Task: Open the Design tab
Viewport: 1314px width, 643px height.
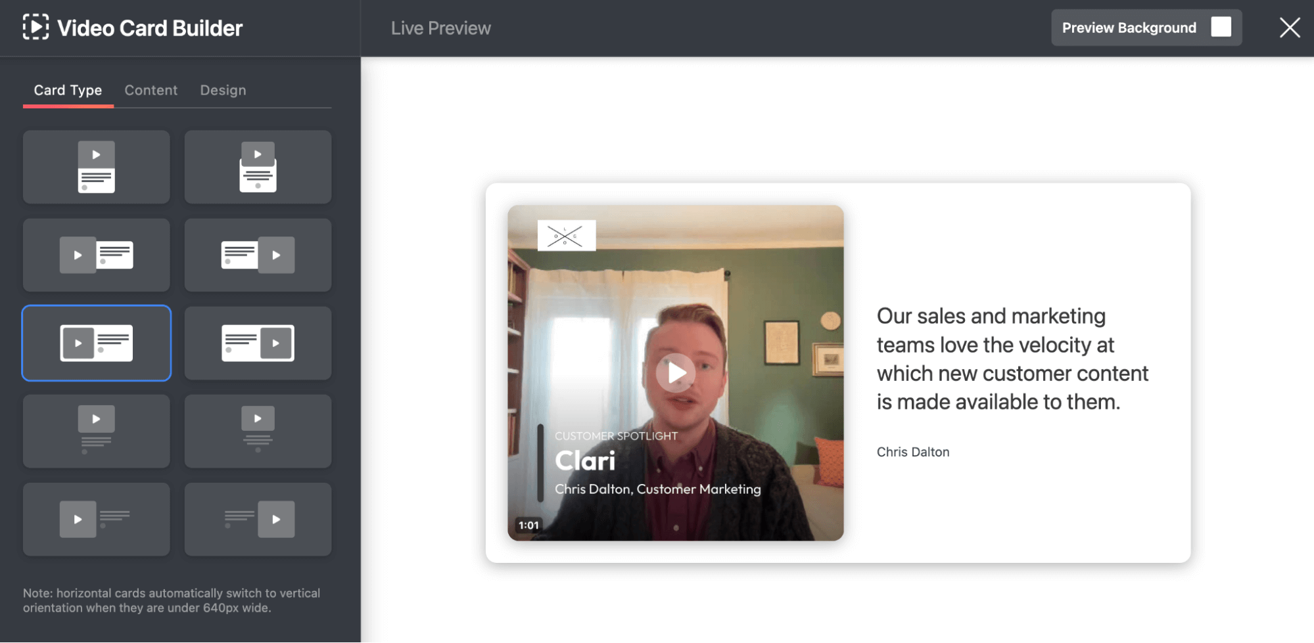Action: (x=223, y=90)
